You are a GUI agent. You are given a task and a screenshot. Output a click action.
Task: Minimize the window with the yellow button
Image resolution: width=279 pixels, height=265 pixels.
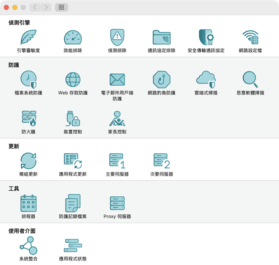tap(15, 7)
